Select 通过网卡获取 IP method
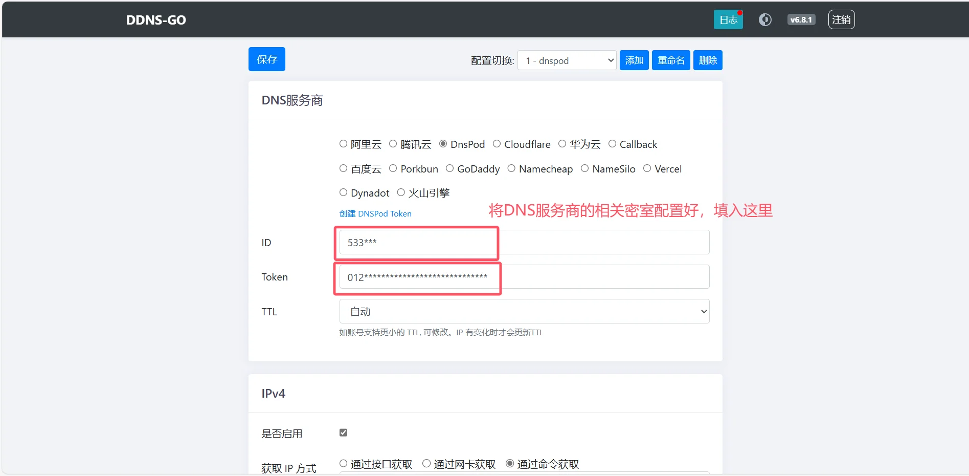The width and height of the screenshot is (969, 476). (x=426, y=463)
